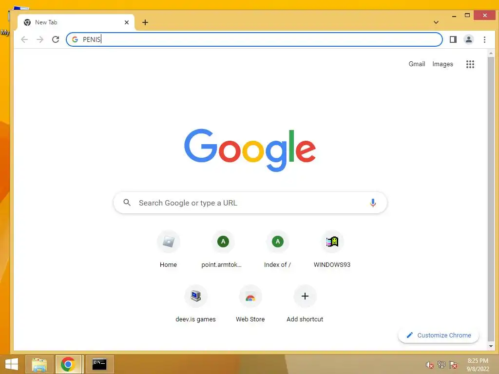Select the New Tab tab
Image resolution: width=499 pixels, height=374 pixels.
pyautogui.click(x=76, y=22)
